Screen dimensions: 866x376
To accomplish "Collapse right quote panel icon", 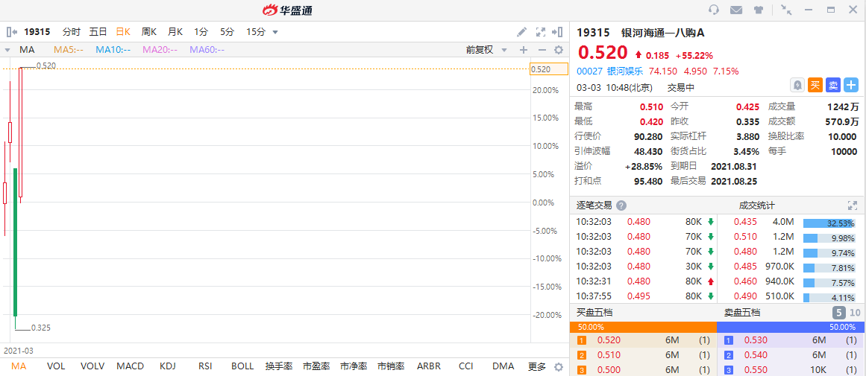I will click(x=557, y=32).
